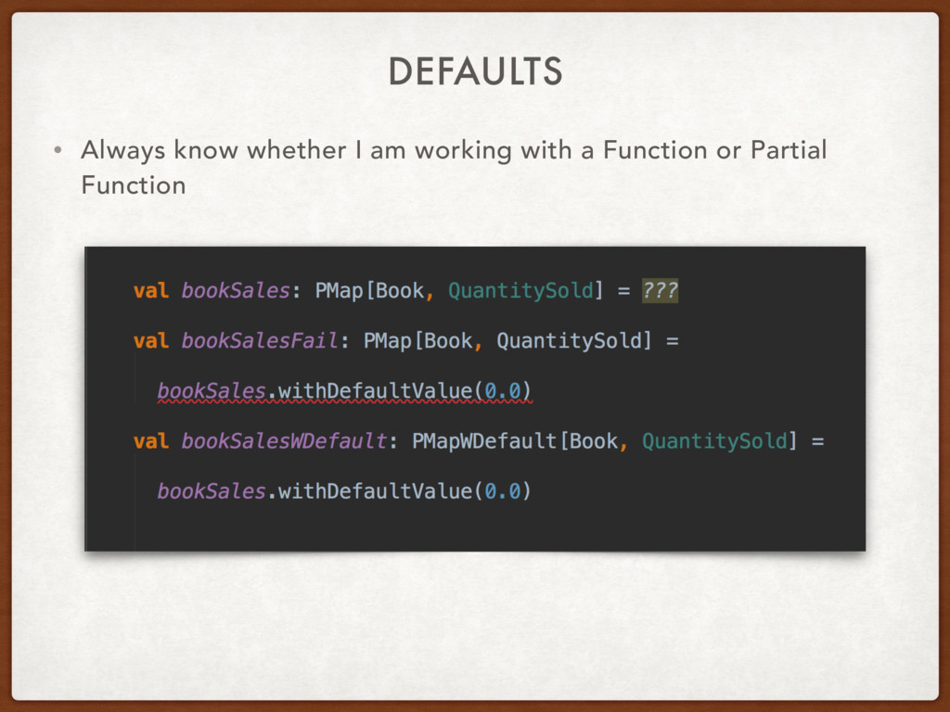Image resolution: width=950 pixels, height=712 pixels.
Task: Click the bookSalesFail variable name
Action: [x=260, y=341]
